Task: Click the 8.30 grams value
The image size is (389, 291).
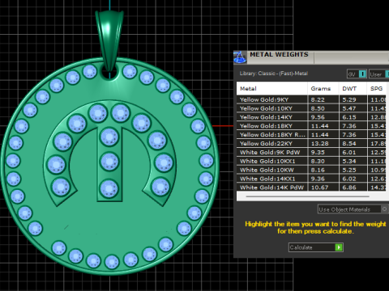Action: (x=318, y=162)
